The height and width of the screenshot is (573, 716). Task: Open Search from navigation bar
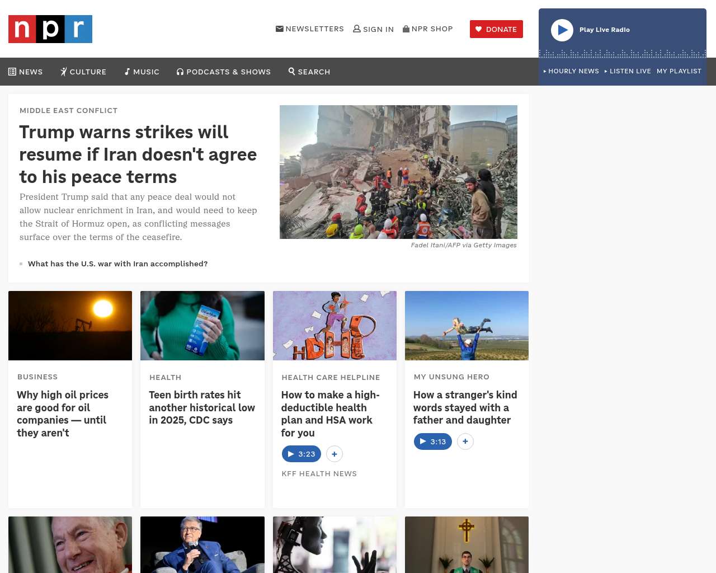(x=309, y=72)
